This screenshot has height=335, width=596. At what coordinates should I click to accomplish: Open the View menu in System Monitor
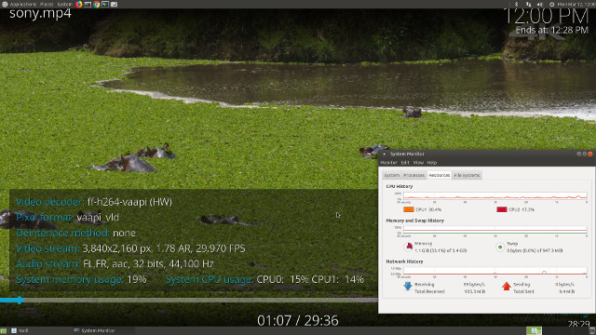point(418,163)
